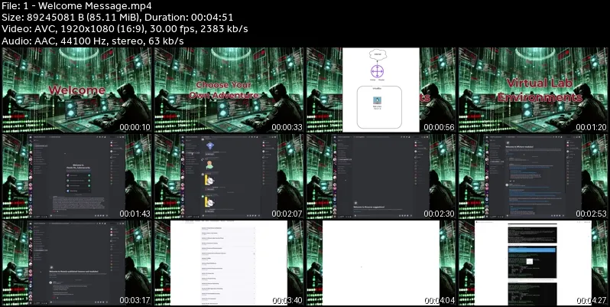610x307 pixels.
Task: Select the frame thumbnail stamped 00:01:20
Action: click(x=534, y=90)
